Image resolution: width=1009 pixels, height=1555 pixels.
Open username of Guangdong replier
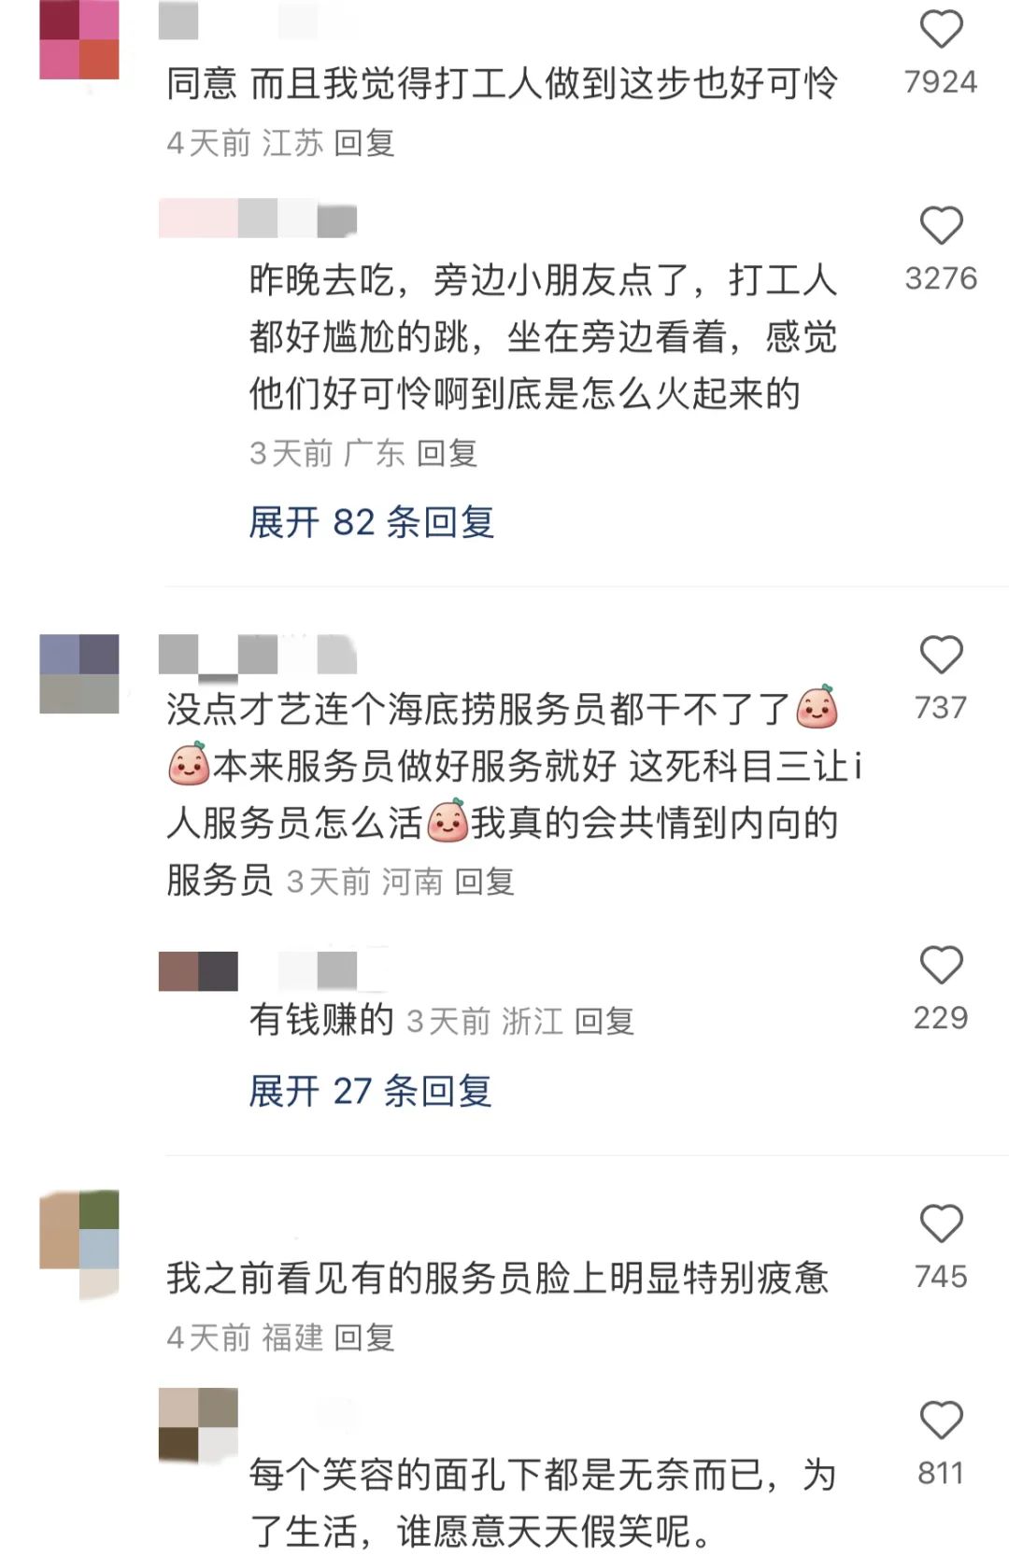(x=258, y=219)
